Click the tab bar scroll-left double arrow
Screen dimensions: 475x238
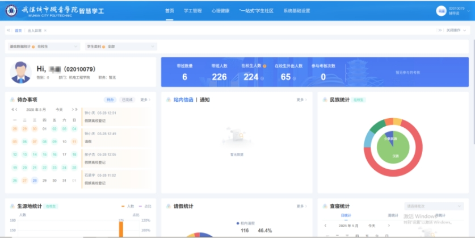click(x=9, y=31)
